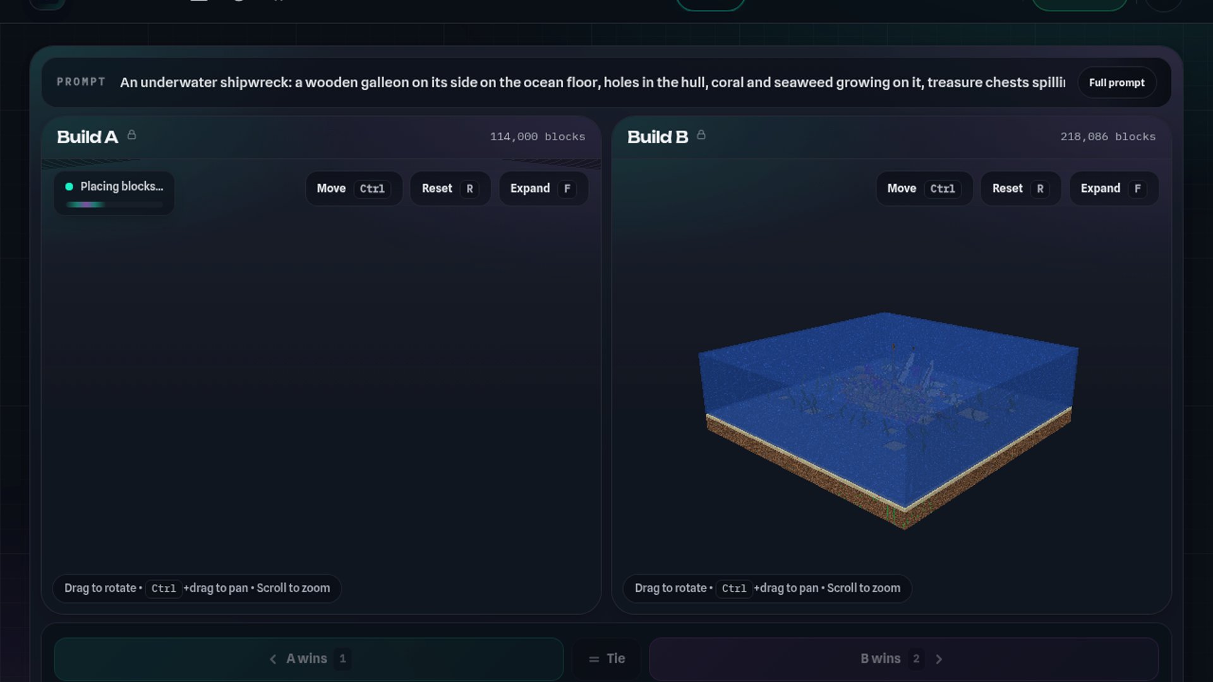The width and height of the screenshot is (1213, 682).
Task: Click the R key badge in Build A's Reset
Action: click(x=469, y=189)
